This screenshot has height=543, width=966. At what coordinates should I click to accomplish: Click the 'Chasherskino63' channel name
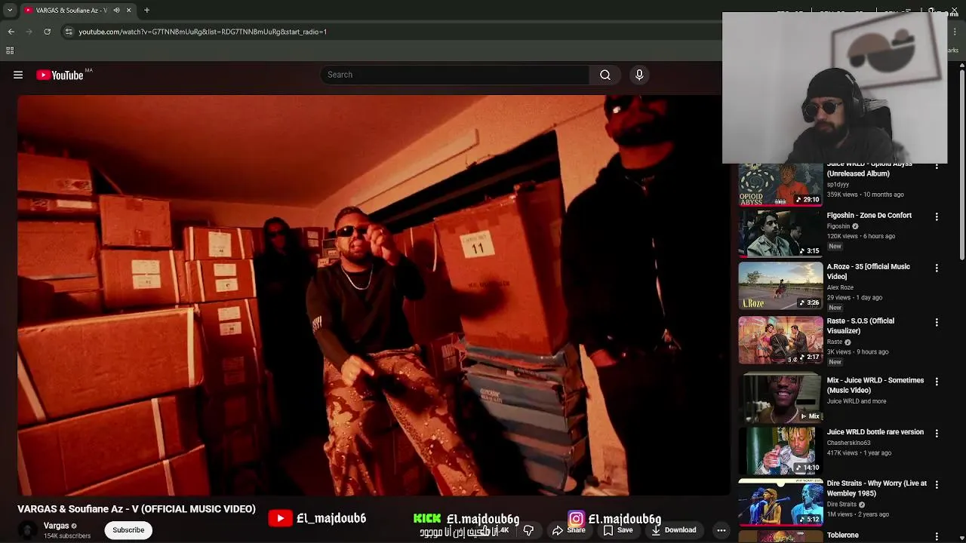pyautogui.click(x=849, y=443)
